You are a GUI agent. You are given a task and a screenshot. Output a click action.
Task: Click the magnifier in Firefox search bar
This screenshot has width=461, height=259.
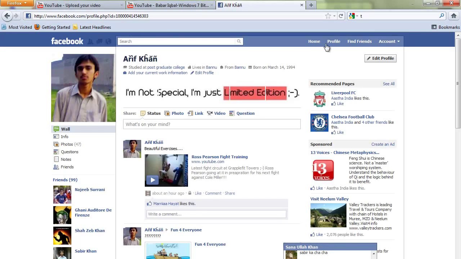click(442, 16)
